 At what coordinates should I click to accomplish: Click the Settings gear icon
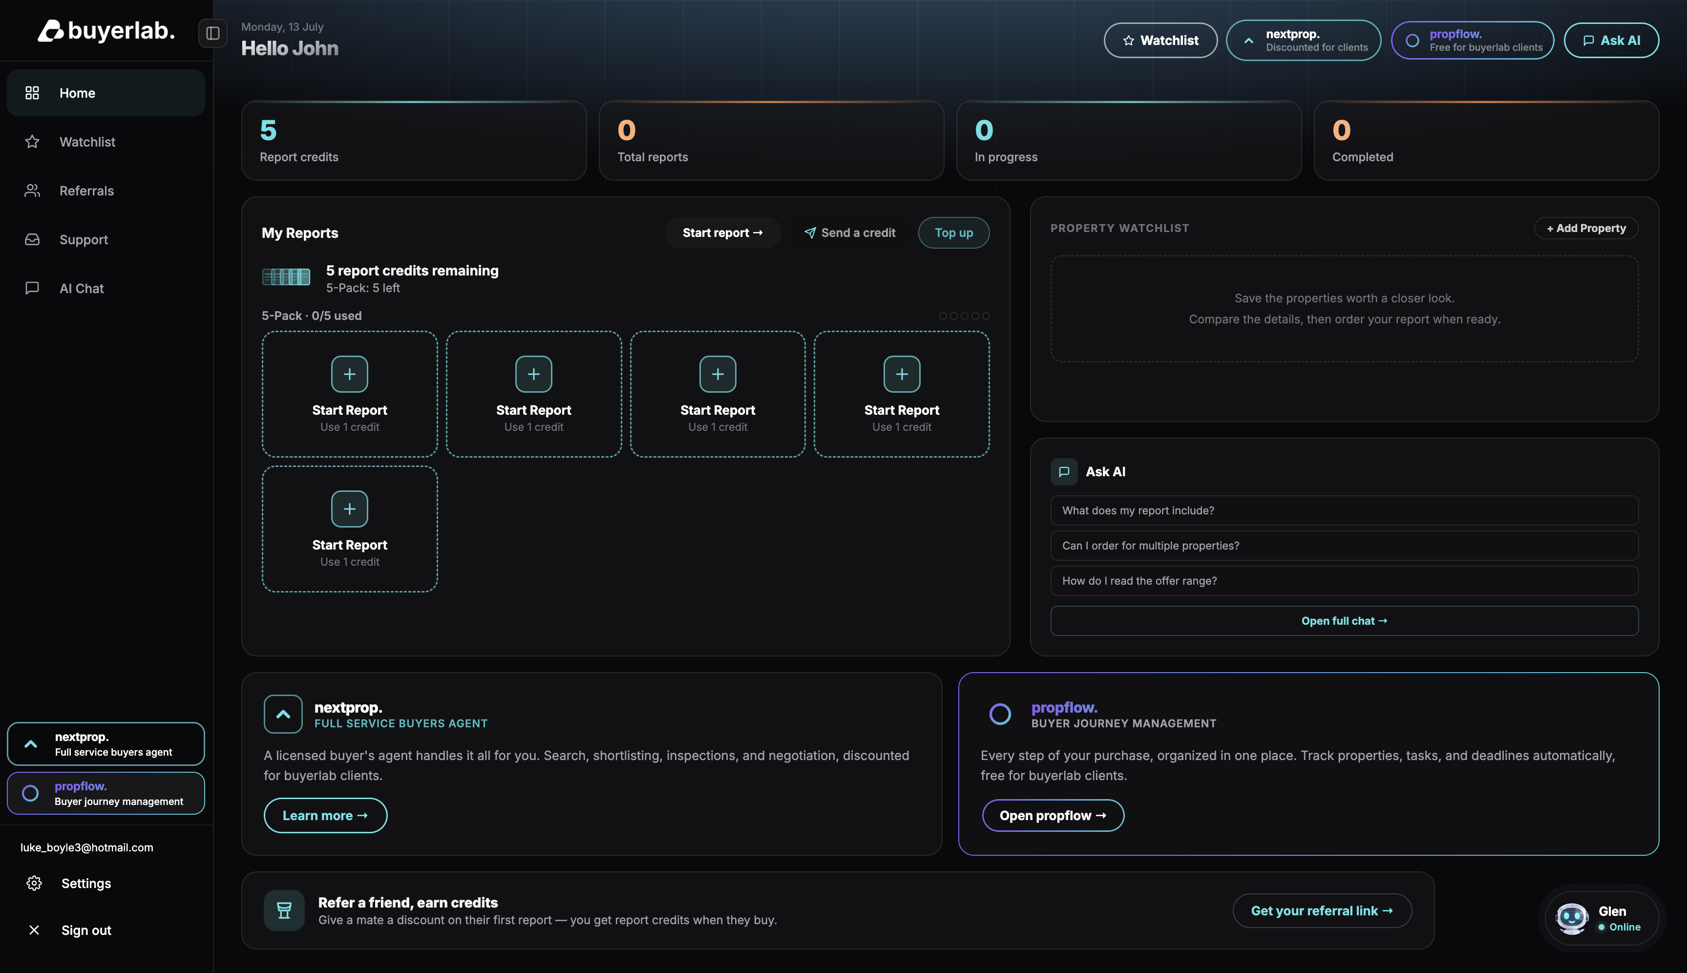[34, 884]
